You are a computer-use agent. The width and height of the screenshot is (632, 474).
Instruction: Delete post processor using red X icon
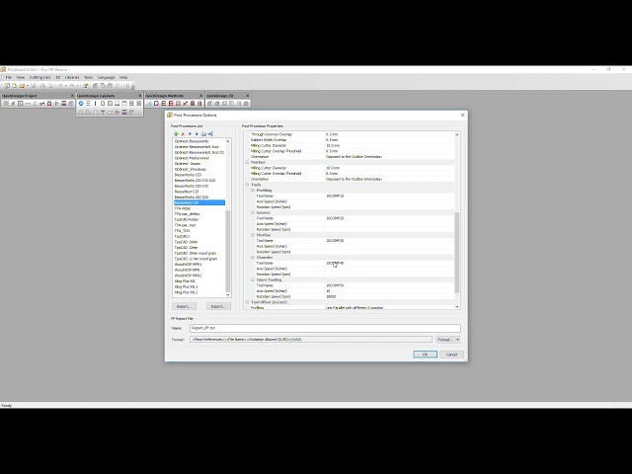pyautogui.click(x=183, y=134)
